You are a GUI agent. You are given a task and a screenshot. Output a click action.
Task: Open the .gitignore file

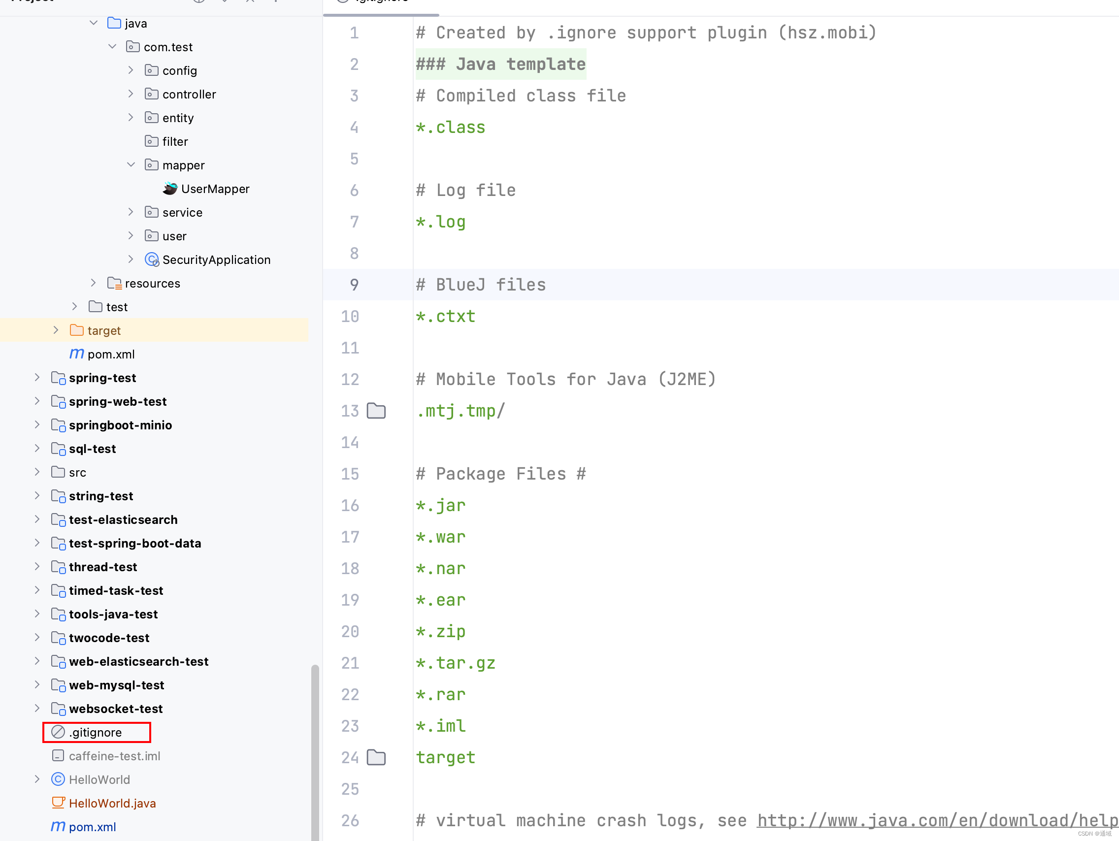[x=96, y=732]
